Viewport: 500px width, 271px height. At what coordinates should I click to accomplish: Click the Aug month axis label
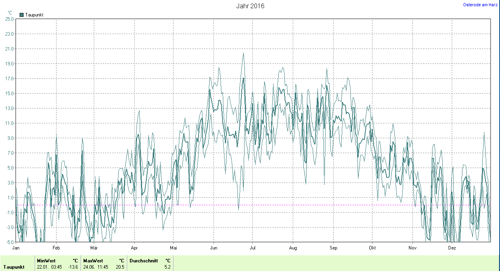pos(293,248)
